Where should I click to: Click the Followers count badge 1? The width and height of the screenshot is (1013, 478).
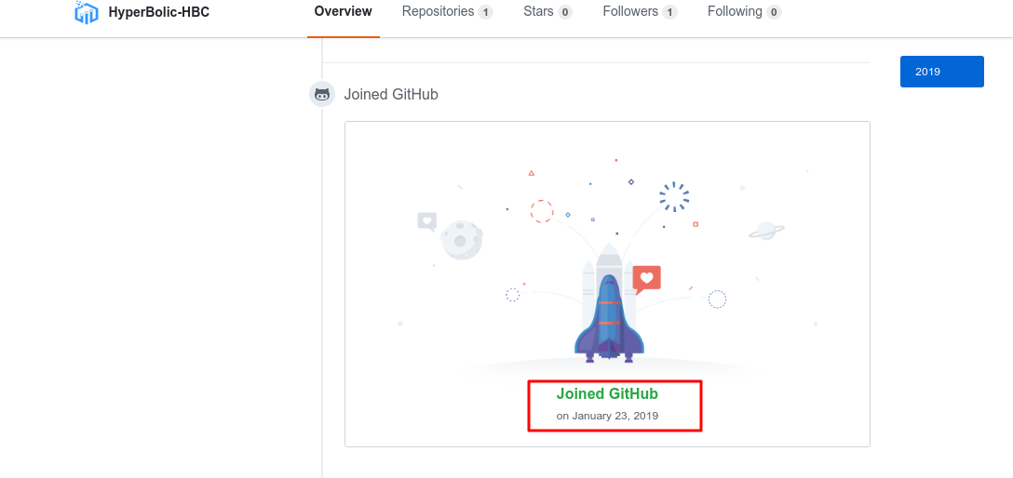click(670, 12)
